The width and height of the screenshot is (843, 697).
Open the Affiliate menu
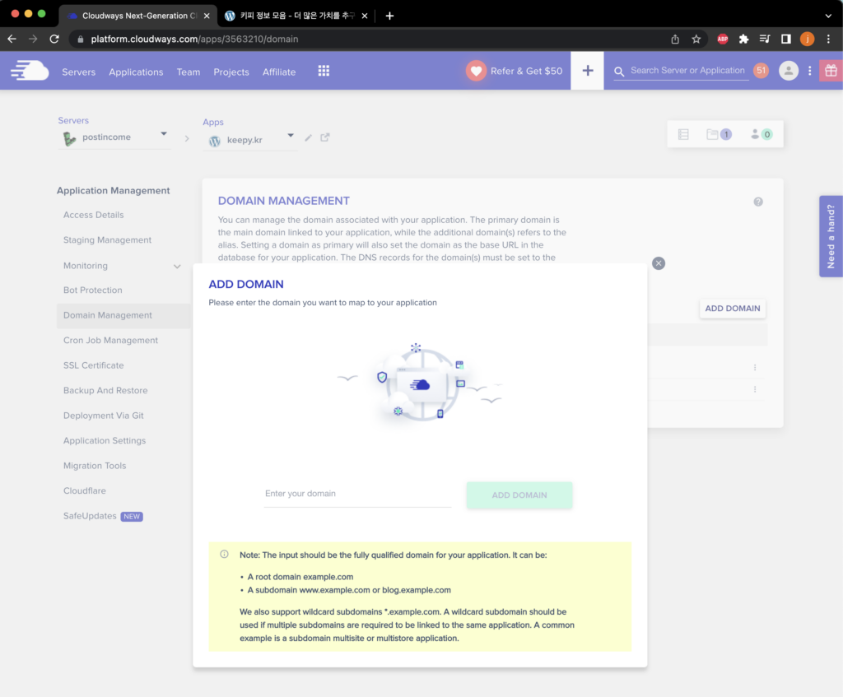(279, 72)
